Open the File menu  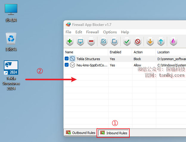pos(68,32)
